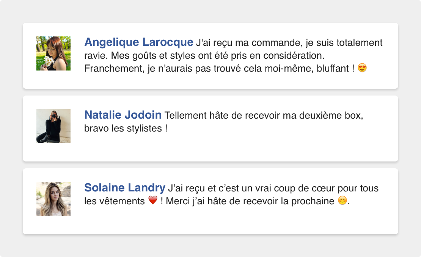
Task: Select the second comment card by Natalie
Action: click(x=210, y=128)
